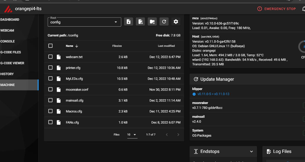This screenshot has width=305, height=162.
Task: Open the Macros.cfg file name
Action: [x=74, y=111]
